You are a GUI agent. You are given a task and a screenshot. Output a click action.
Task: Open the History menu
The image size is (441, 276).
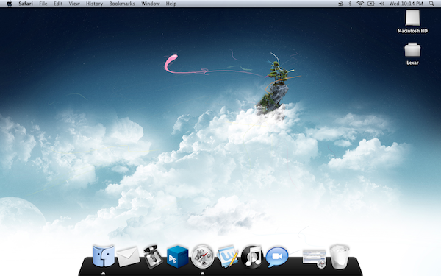coord(94,4)
